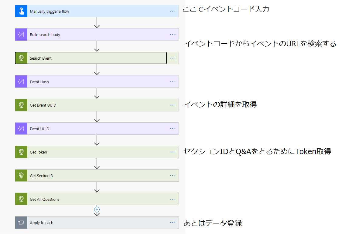Image resolution: width=342 pixels, height=238 pixels.
Task: Expand the Get Token action card
Action: click(x=97, y=152)
